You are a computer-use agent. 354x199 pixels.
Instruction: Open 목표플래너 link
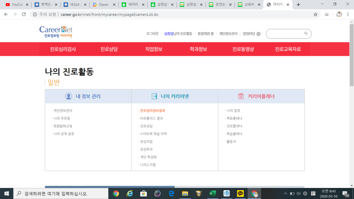235,118
